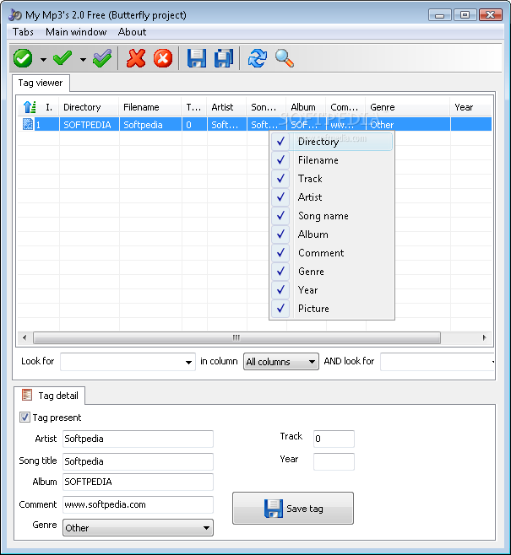The image size is (511, 555).
Task: Maximize the My Mp3's window
Action: tap(465, 15)
